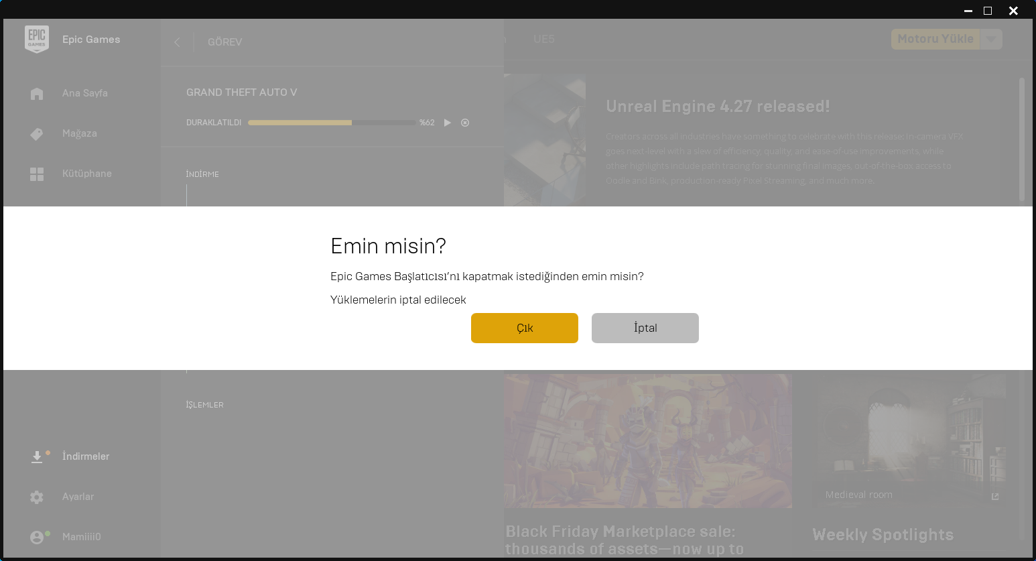Open Mağaza via the tag icon

37,134
